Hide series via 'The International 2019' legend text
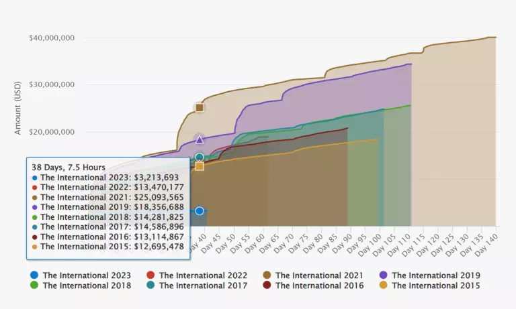This screenshot has height=309, width=516. point(435,275)
